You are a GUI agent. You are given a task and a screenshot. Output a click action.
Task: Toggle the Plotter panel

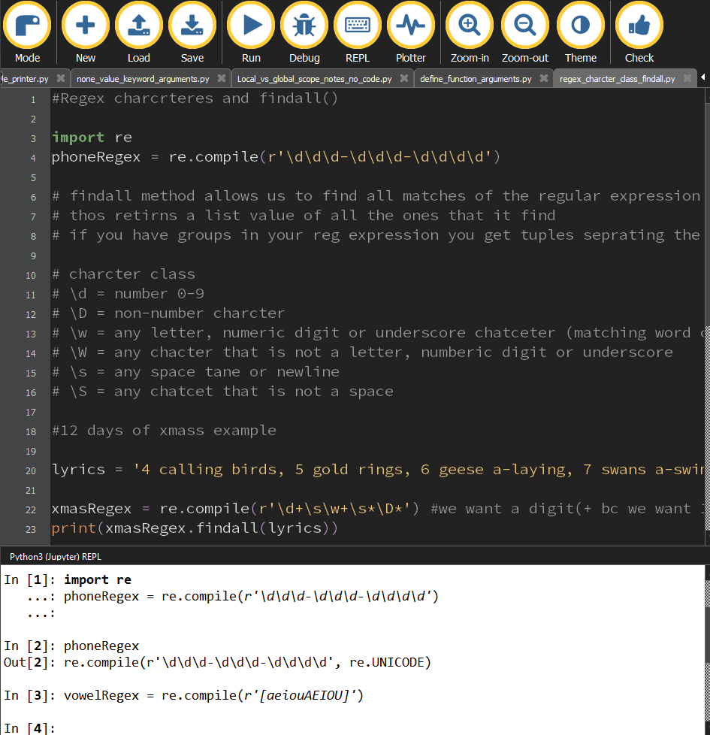point(410,33)
